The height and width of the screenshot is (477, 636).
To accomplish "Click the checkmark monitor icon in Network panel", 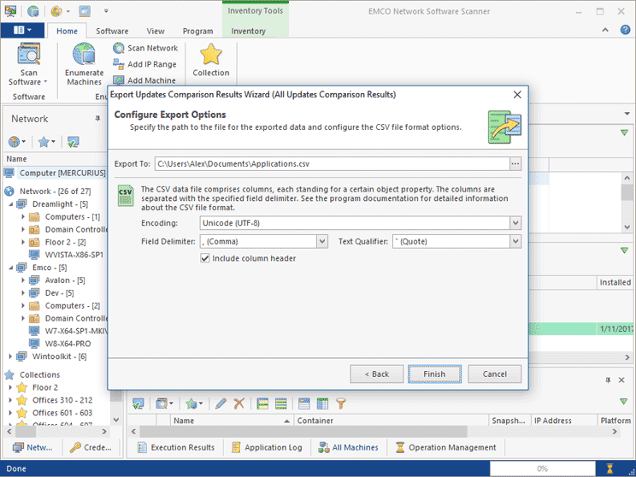I will pyautogui.click(x=73, y=142).
